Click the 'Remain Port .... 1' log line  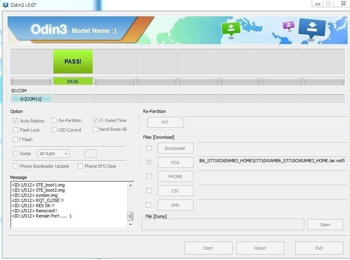[x=42, y=216]
